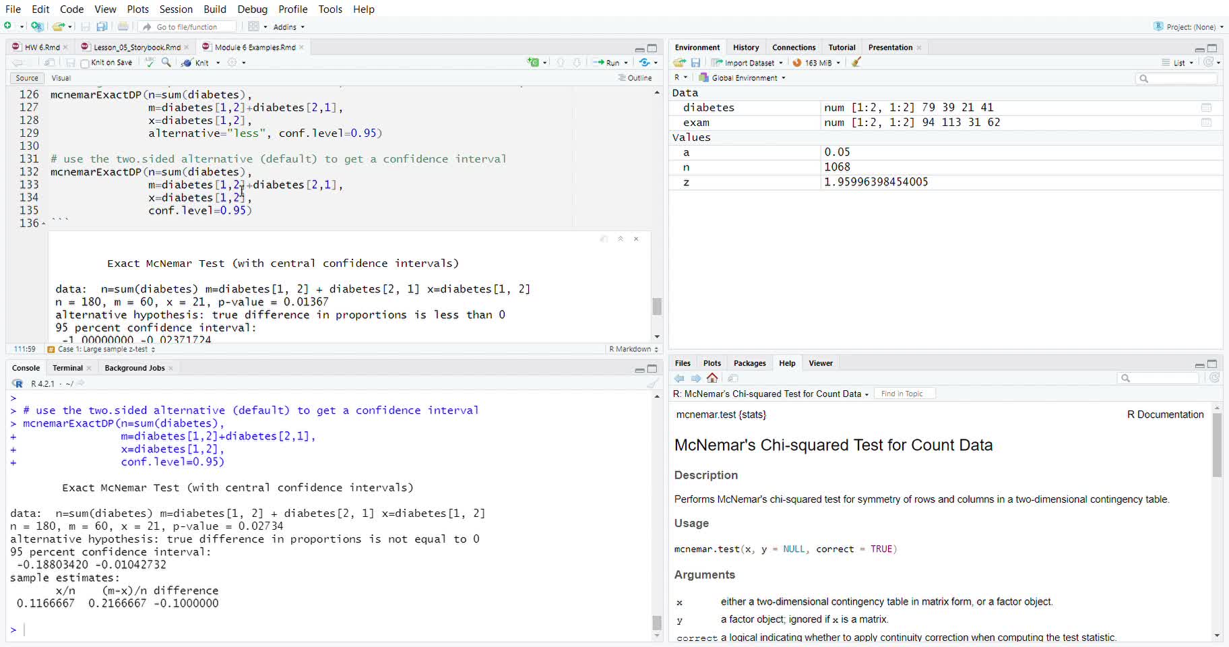Close the Presentation tab
1229x647 pixels.
[919, 47]
